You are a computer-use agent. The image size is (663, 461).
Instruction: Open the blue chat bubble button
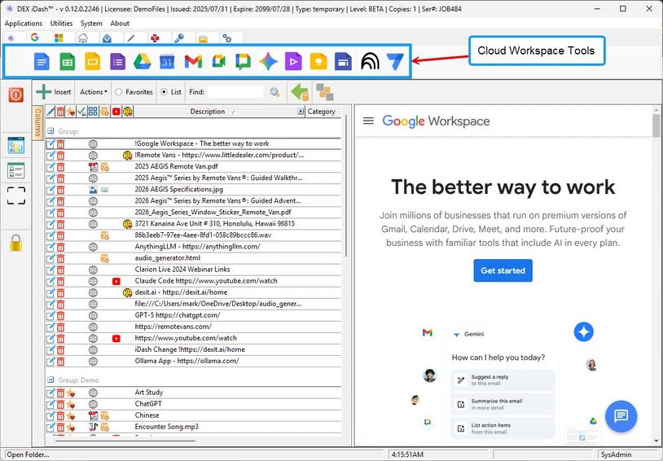621,416
